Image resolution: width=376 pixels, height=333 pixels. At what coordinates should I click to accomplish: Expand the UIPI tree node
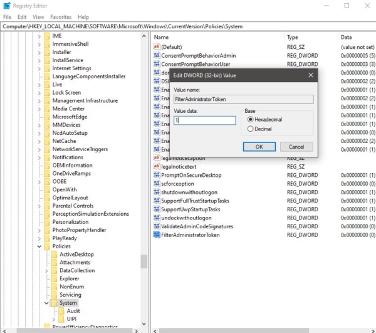tap(54, 319)
